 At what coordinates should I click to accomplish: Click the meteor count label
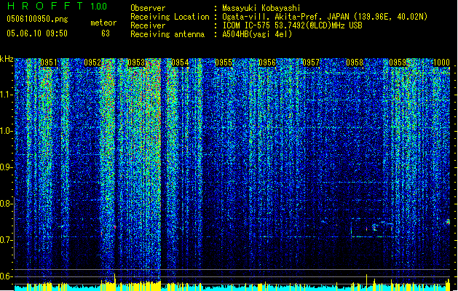tap(103, 23)
